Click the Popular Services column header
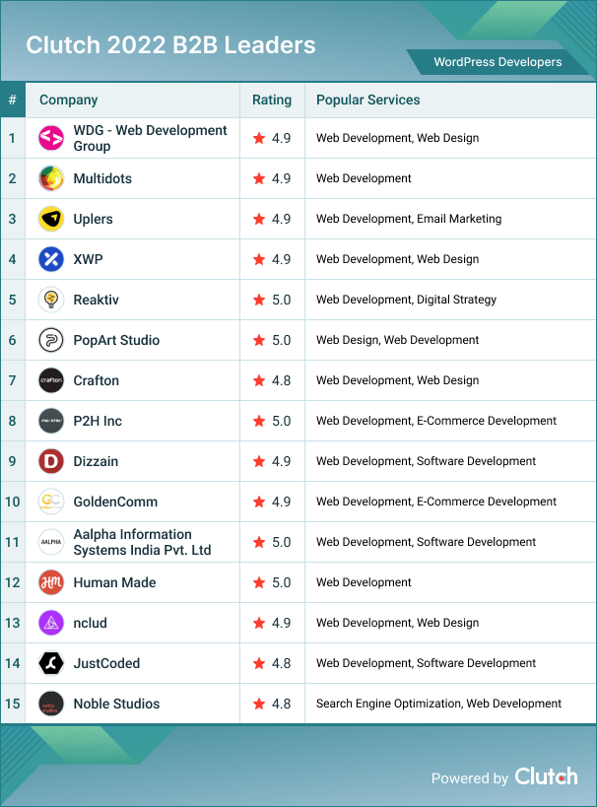This screenshot has height=807, width=597. (368, 100)
